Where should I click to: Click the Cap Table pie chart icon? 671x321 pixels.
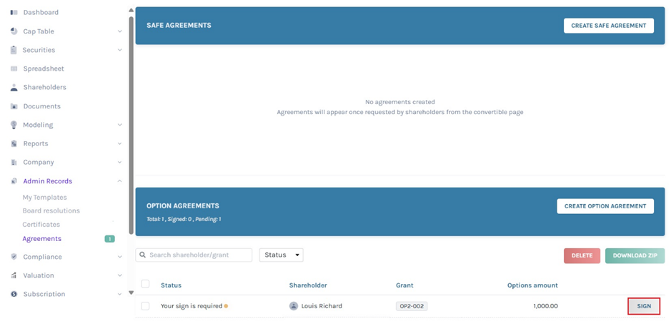[14, 31]
